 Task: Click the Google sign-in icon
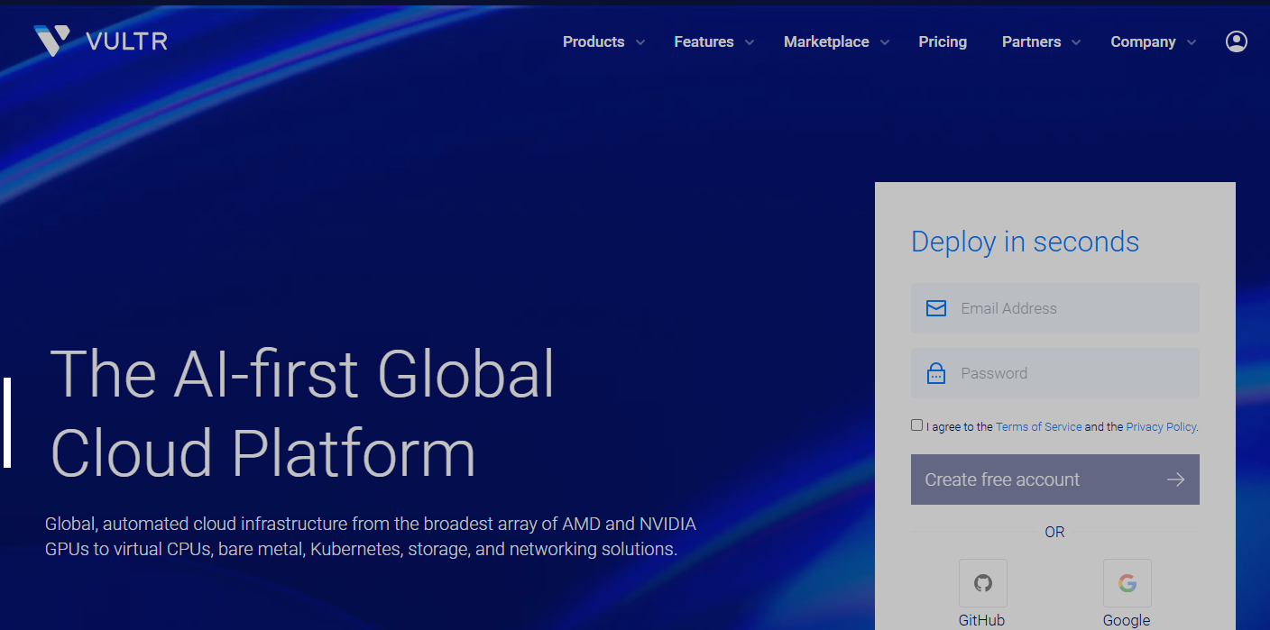(x=1127, y=583)
